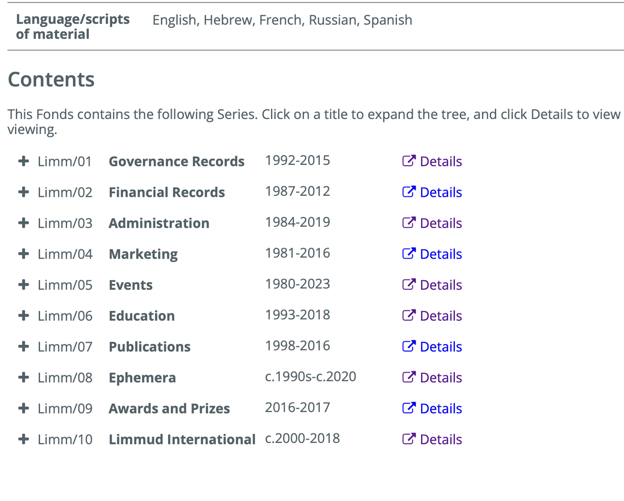Open Details link for Ephemera

point(441,378)
